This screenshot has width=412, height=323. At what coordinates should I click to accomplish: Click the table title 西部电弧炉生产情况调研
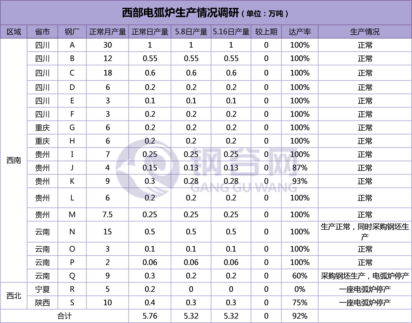pos(180,13)
